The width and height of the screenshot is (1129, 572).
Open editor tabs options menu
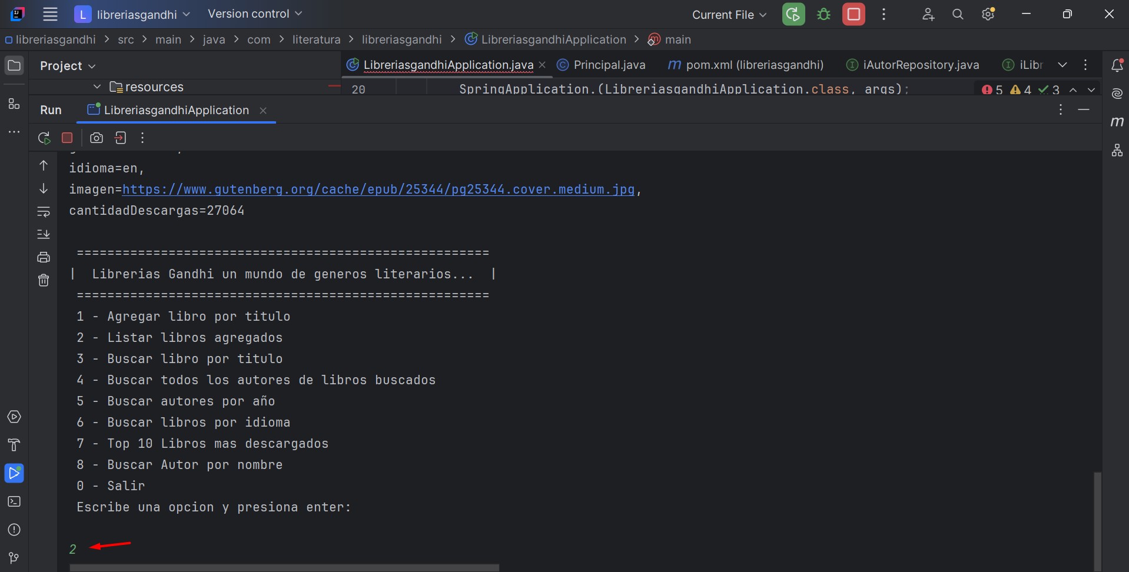pos(1085,65)
